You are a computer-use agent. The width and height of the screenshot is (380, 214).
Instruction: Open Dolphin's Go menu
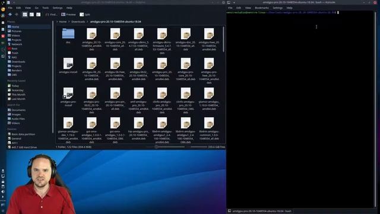36,8
